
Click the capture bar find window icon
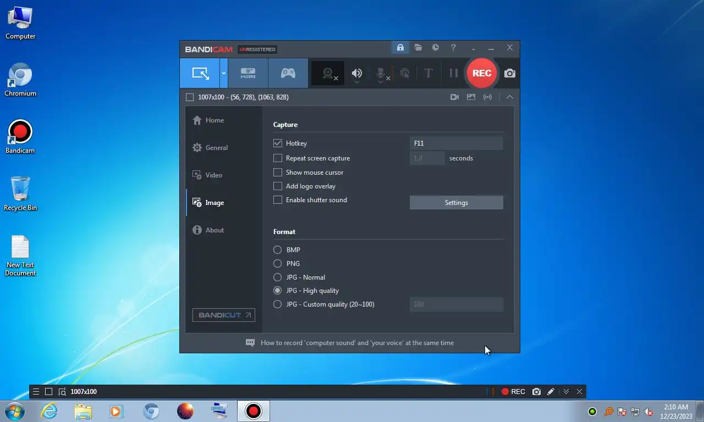(62, 392)
